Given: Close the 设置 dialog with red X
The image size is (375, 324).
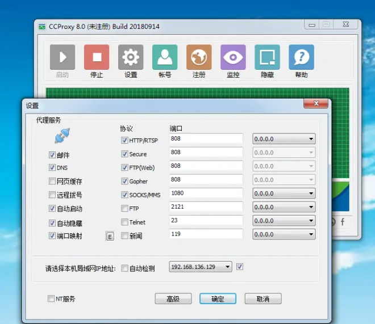Looking at the screenshot, I should pyautogui.click(x=316, y=103).
